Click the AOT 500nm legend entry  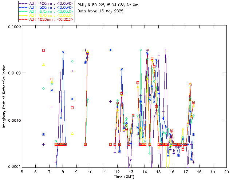pos(46,7)
